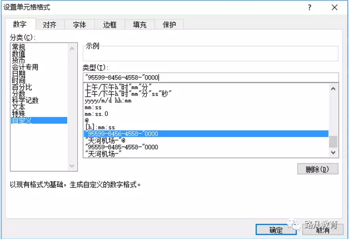
Task: Open the 填充 tab
Action: [140, 24]
